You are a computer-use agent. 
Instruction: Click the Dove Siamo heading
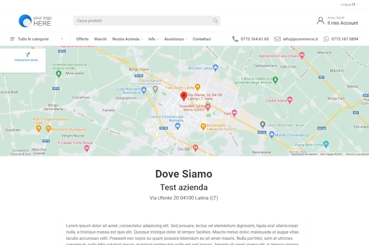tap(184, 174)
